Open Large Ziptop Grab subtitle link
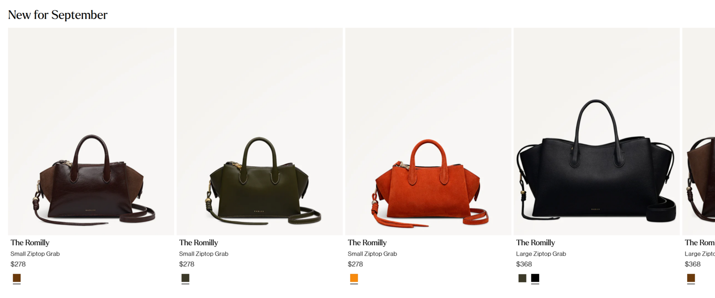 (x=541, y=254)
